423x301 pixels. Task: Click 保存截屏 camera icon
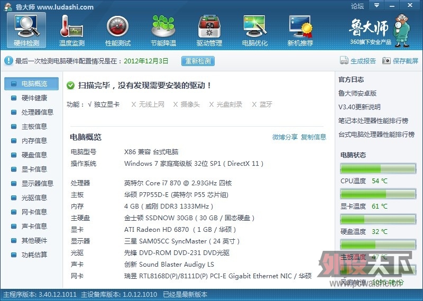pos(387,61)
